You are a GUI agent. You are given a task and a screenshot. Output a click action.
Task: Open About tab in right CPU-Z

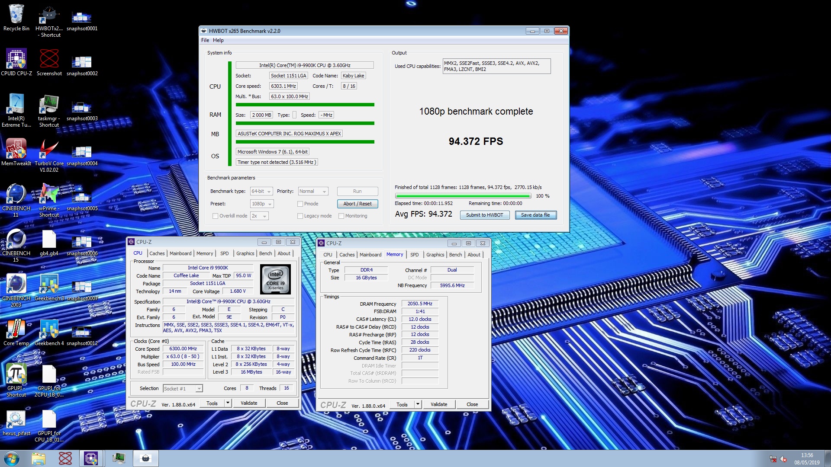pyautogui.click(x=474, y=255)
